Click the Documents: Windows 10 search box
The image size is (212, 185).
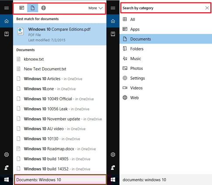(x=60, y=180)
